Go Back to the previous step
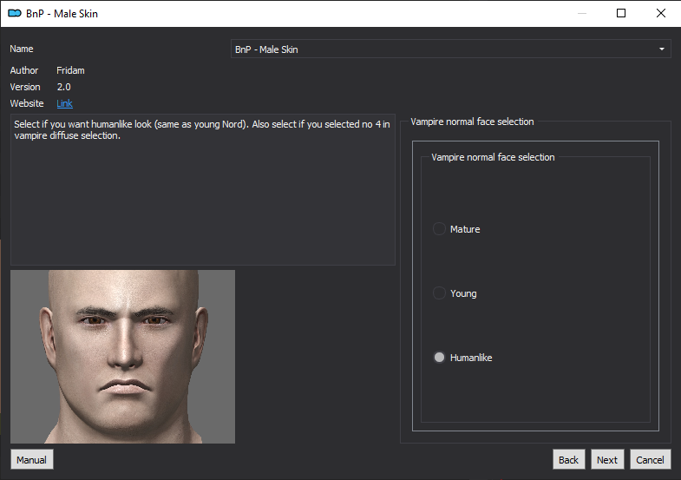 point(568,459)
